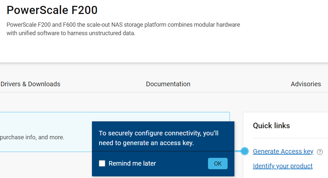328x178 pixels.
Task: Follow the Identify your product link
Action: pyautogui.click(x=282, y=166)
